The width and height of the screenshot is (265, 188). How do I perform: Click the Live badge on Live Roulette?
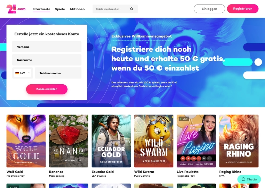click(184, 119)
